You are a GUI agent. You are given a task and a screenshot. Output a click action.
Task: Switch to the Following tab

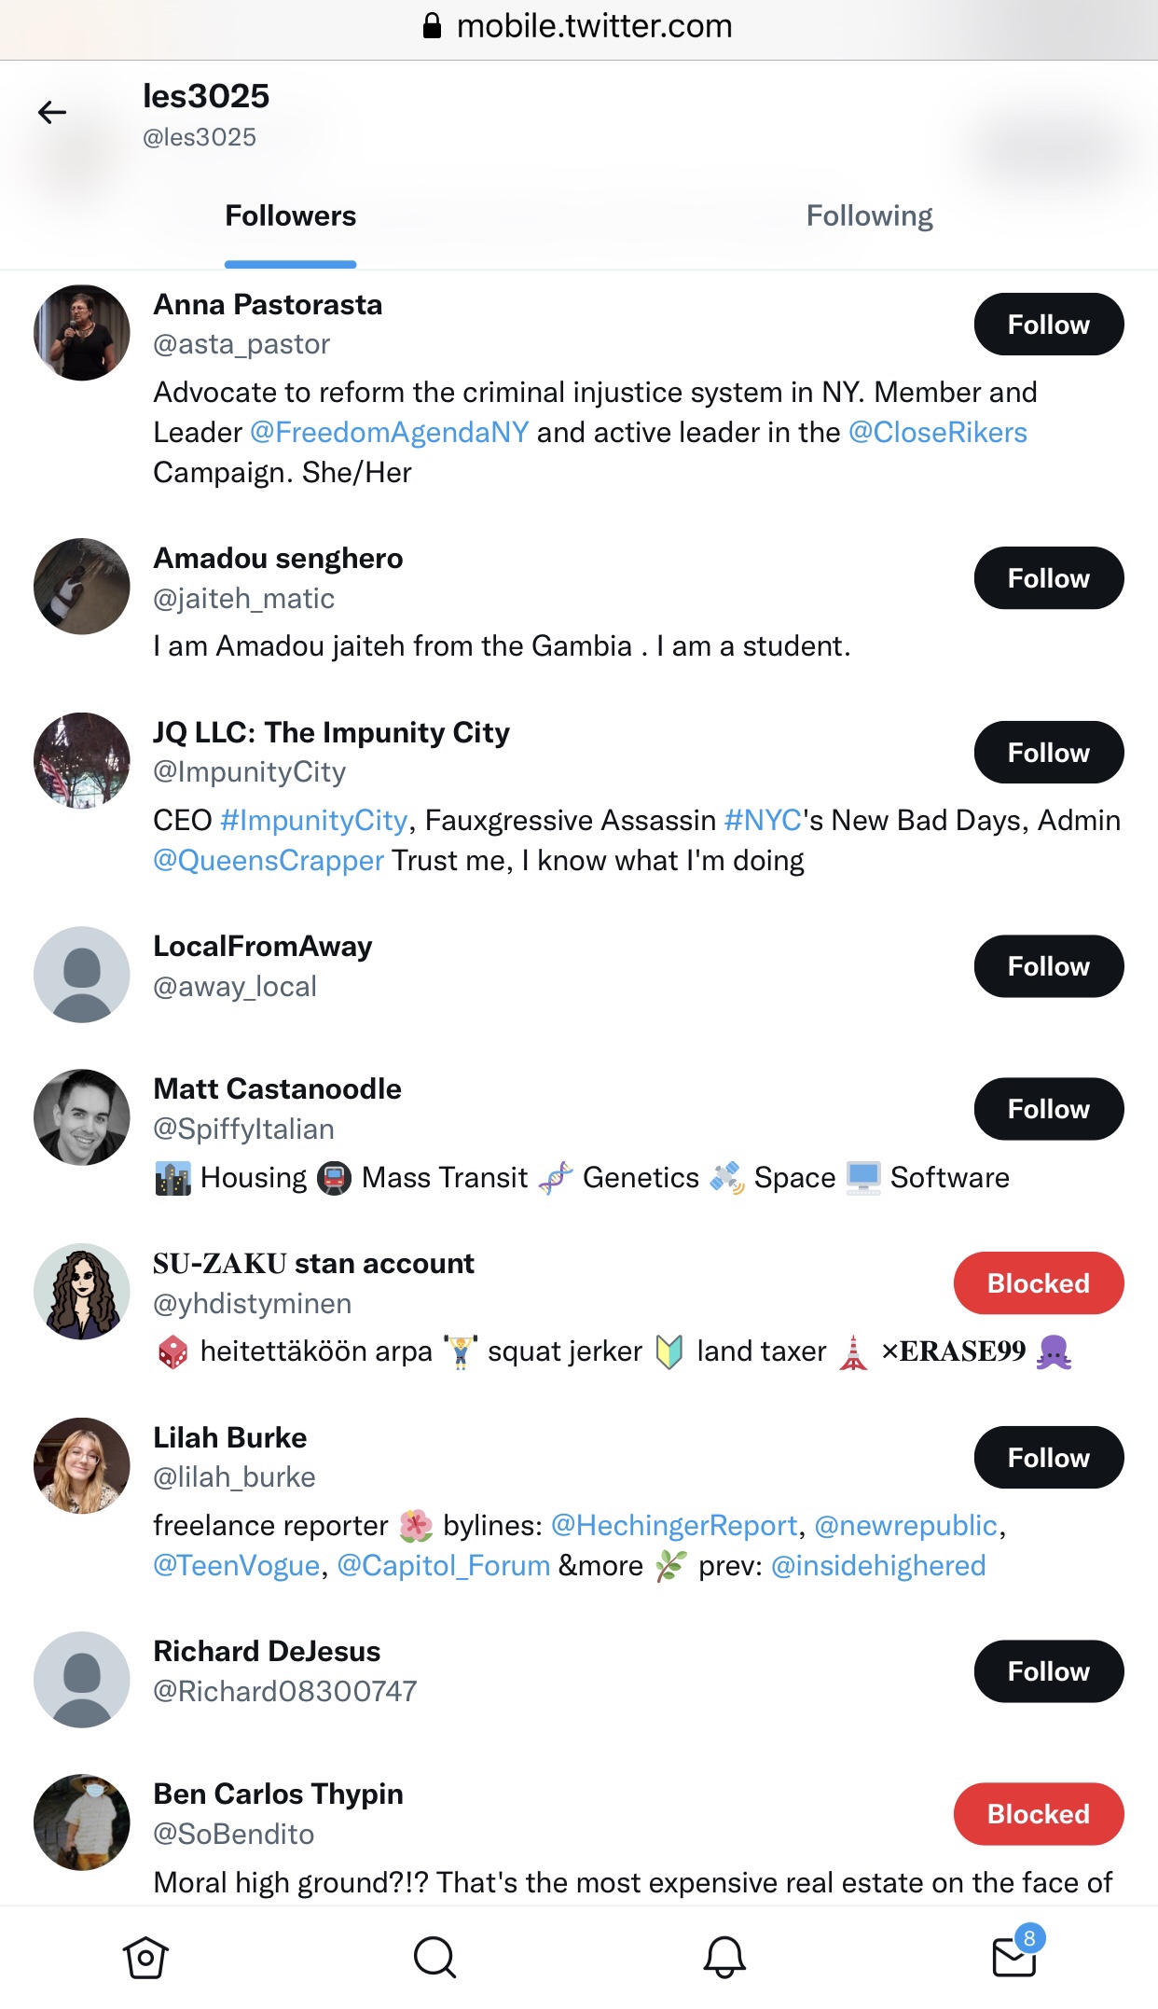tap(869, 216)
